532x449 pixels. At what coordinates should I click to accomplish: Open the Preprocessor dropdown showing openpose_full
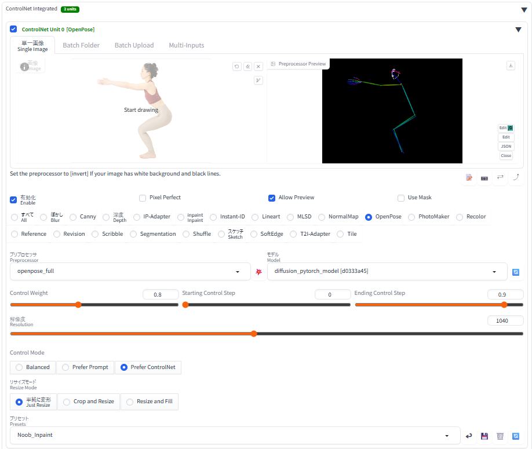130,271
